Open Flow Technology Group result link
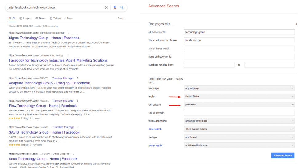 pyautogui.click(x=43, y=106)
